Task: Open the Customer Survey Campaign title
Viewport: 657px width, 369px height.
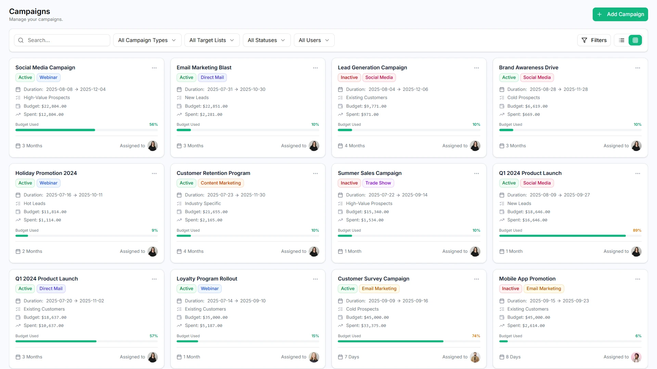Action: pos(373,279)
